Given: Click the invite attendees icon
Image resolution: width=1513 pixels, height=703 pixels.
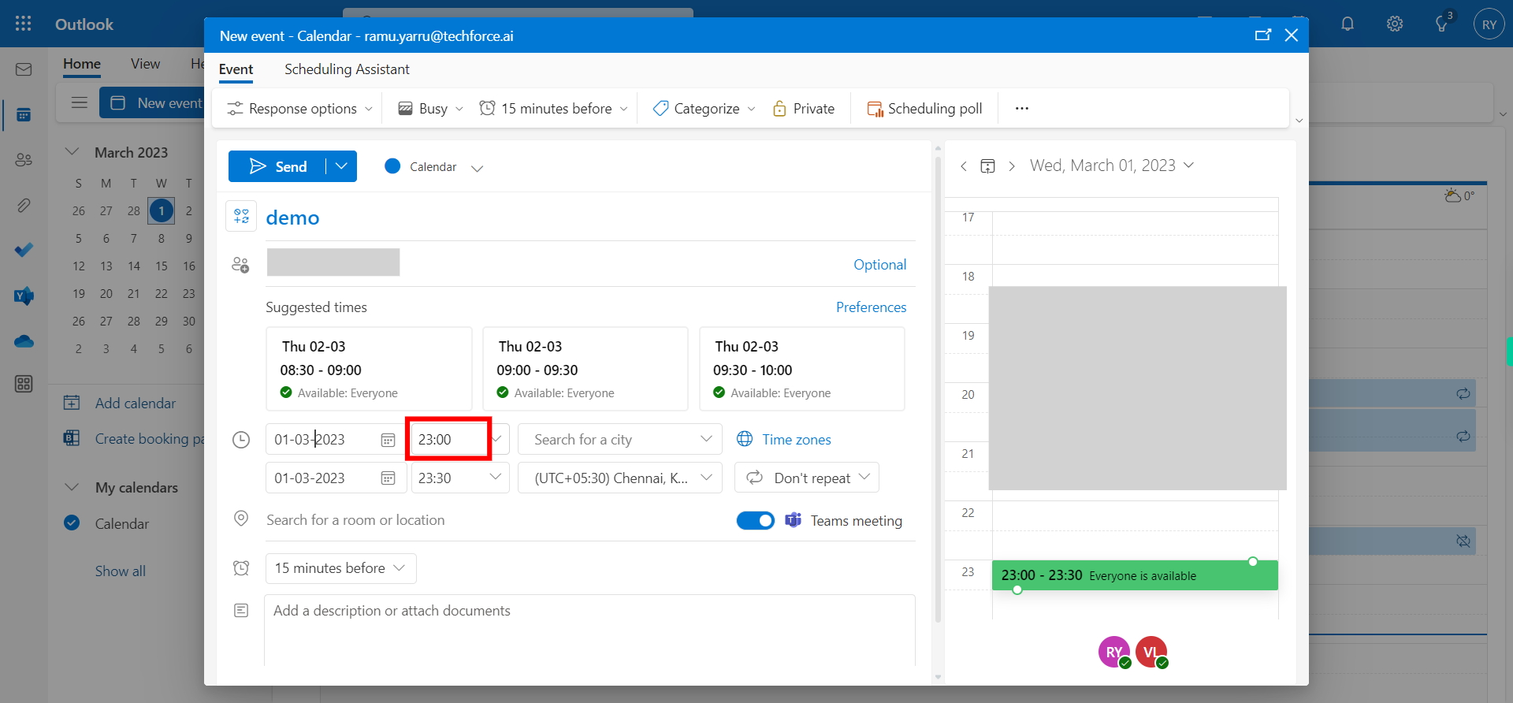Looking at the screenshot, I should (x=240, y=265).
